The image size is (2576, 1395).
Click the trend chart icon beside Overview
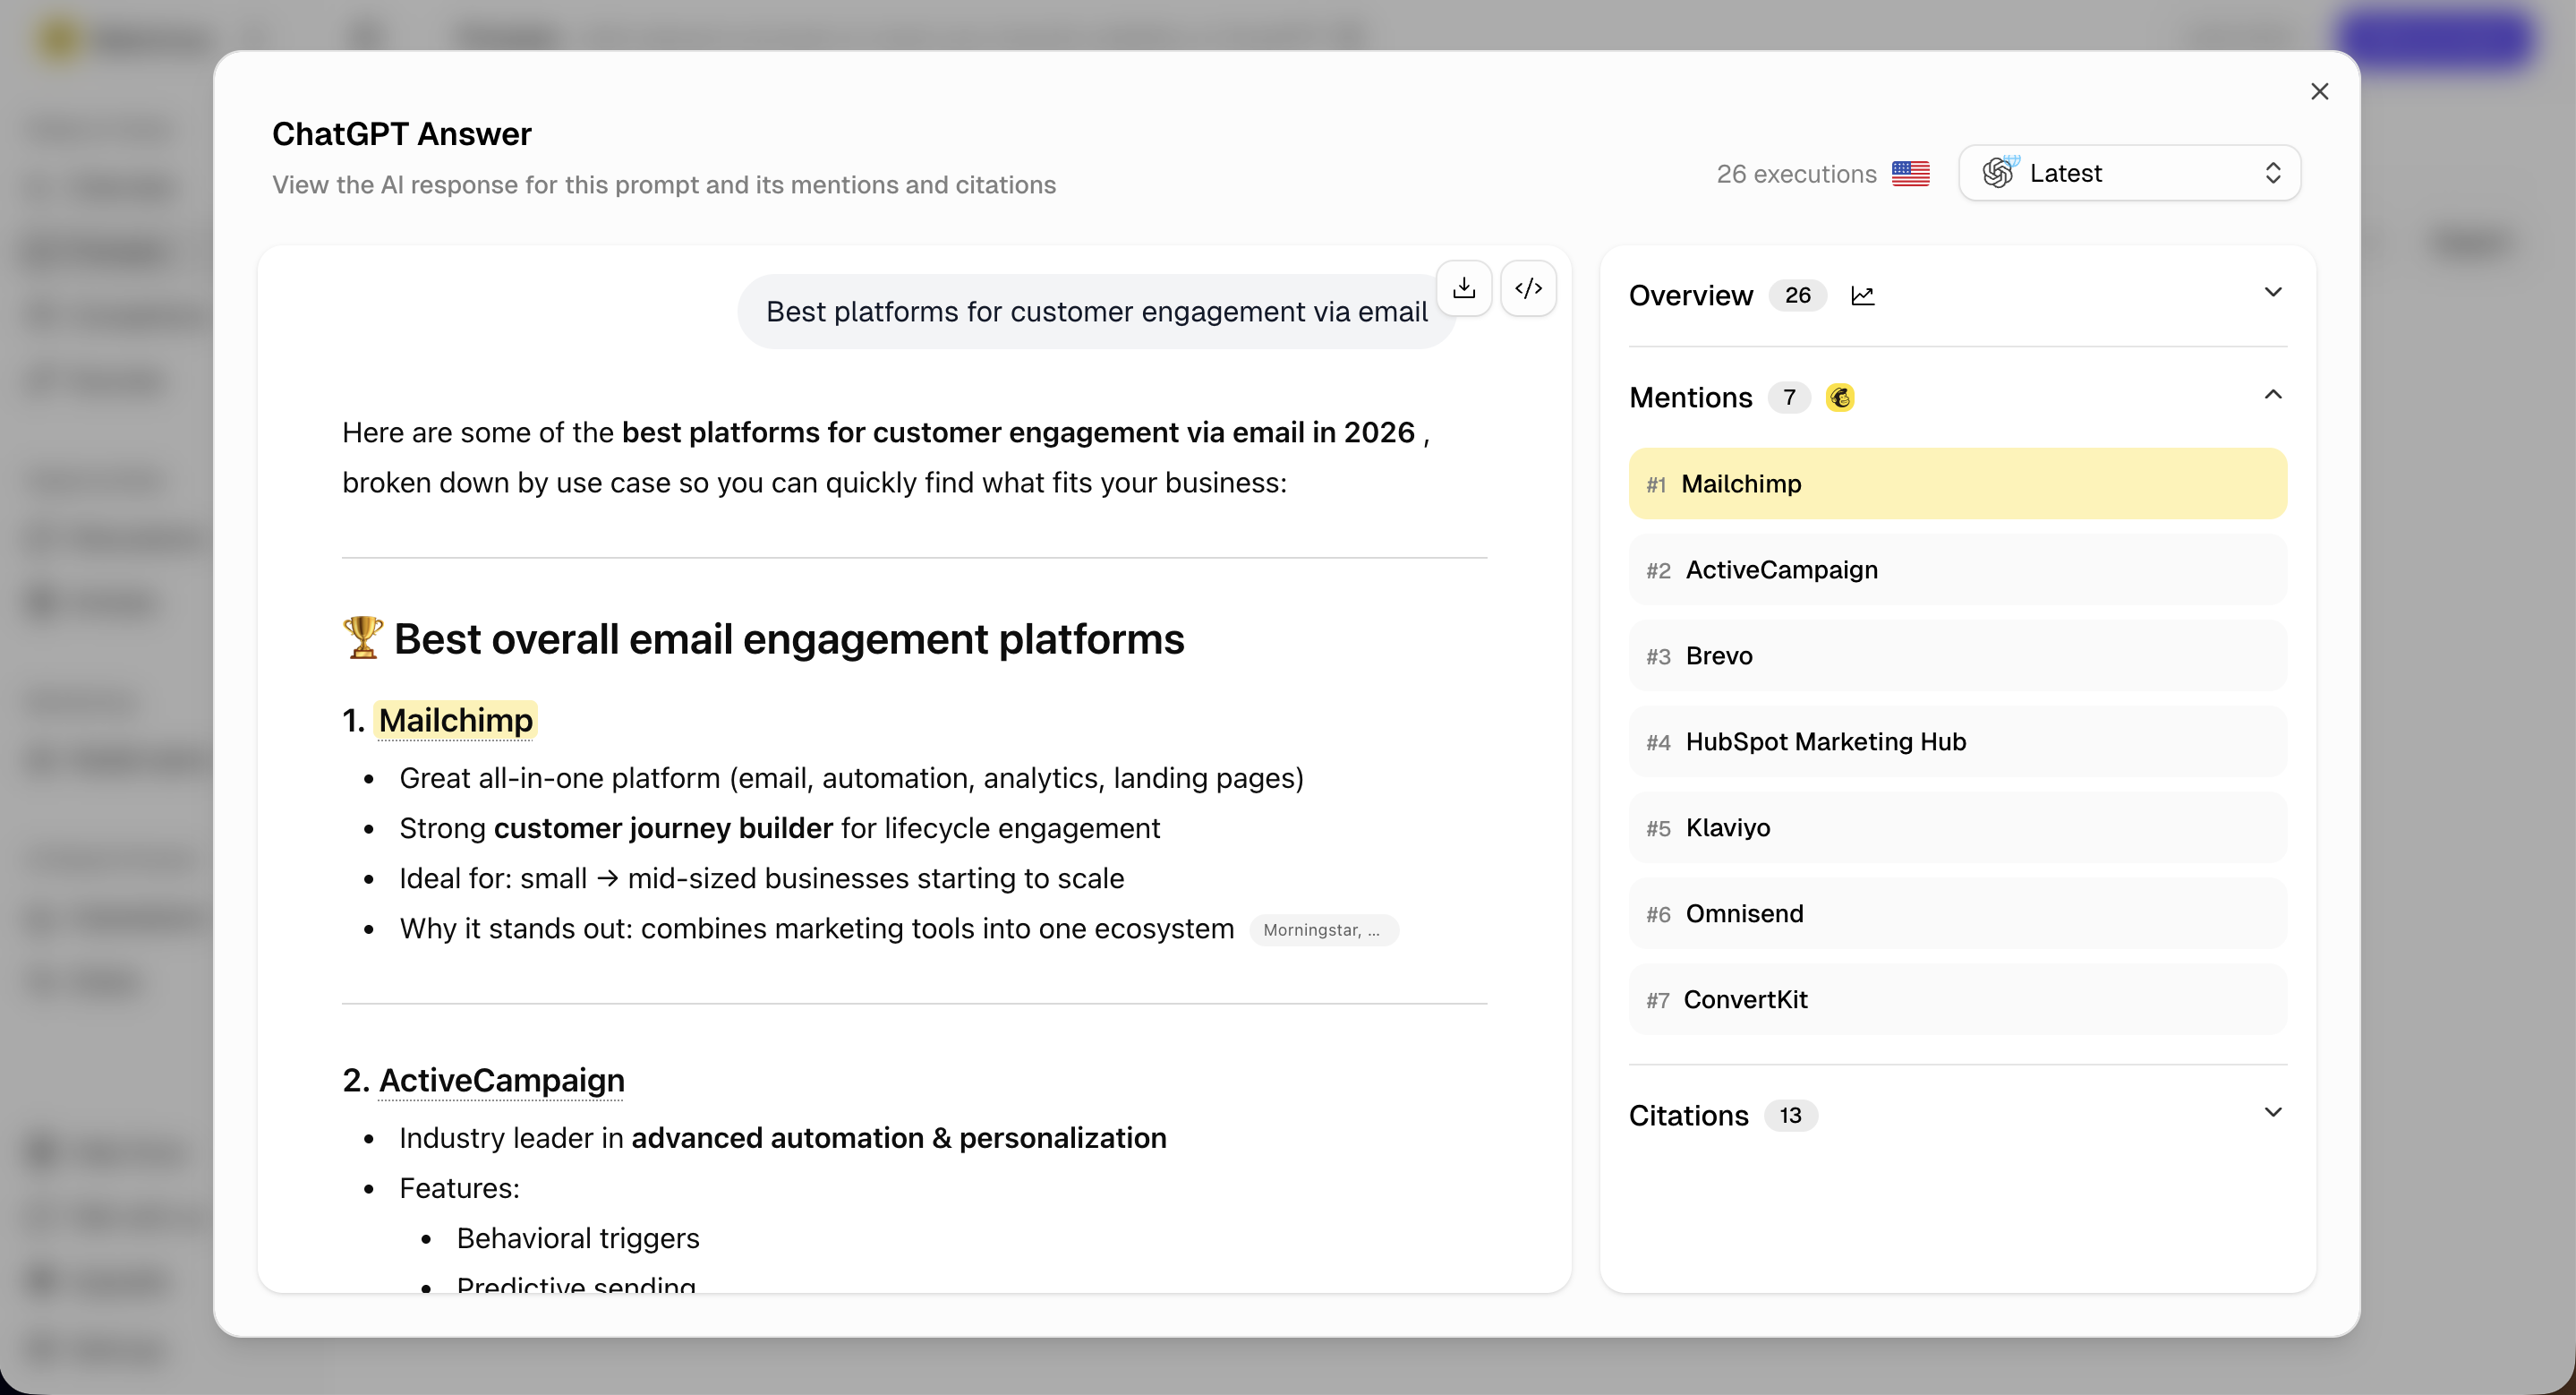[x=1862, y=295]
